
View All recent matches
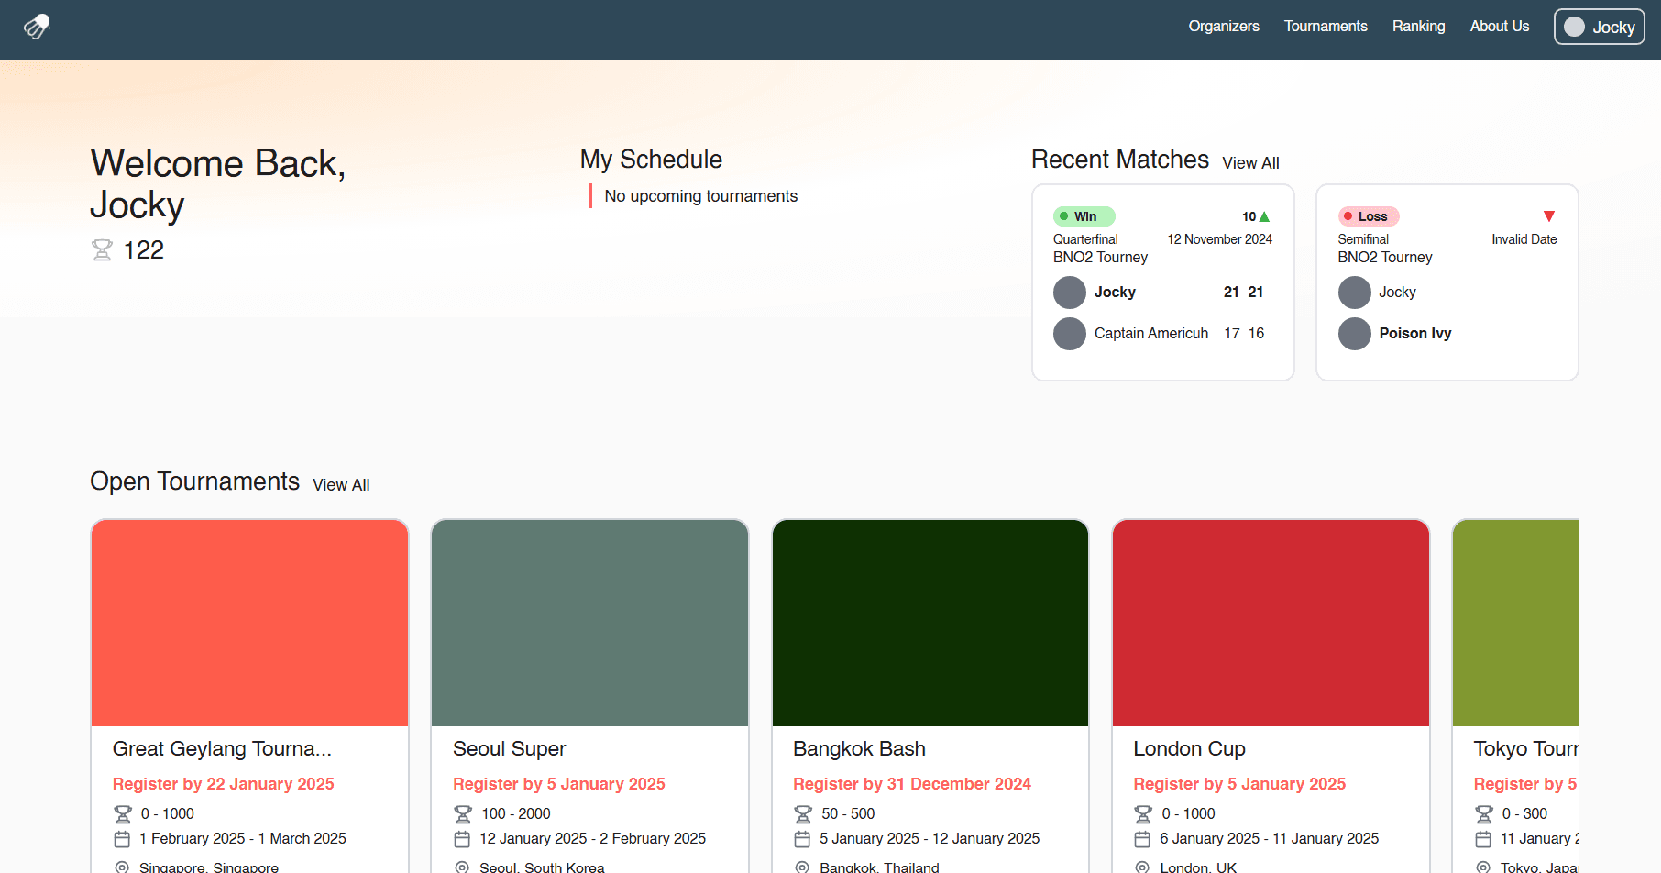pos(1250,162)
